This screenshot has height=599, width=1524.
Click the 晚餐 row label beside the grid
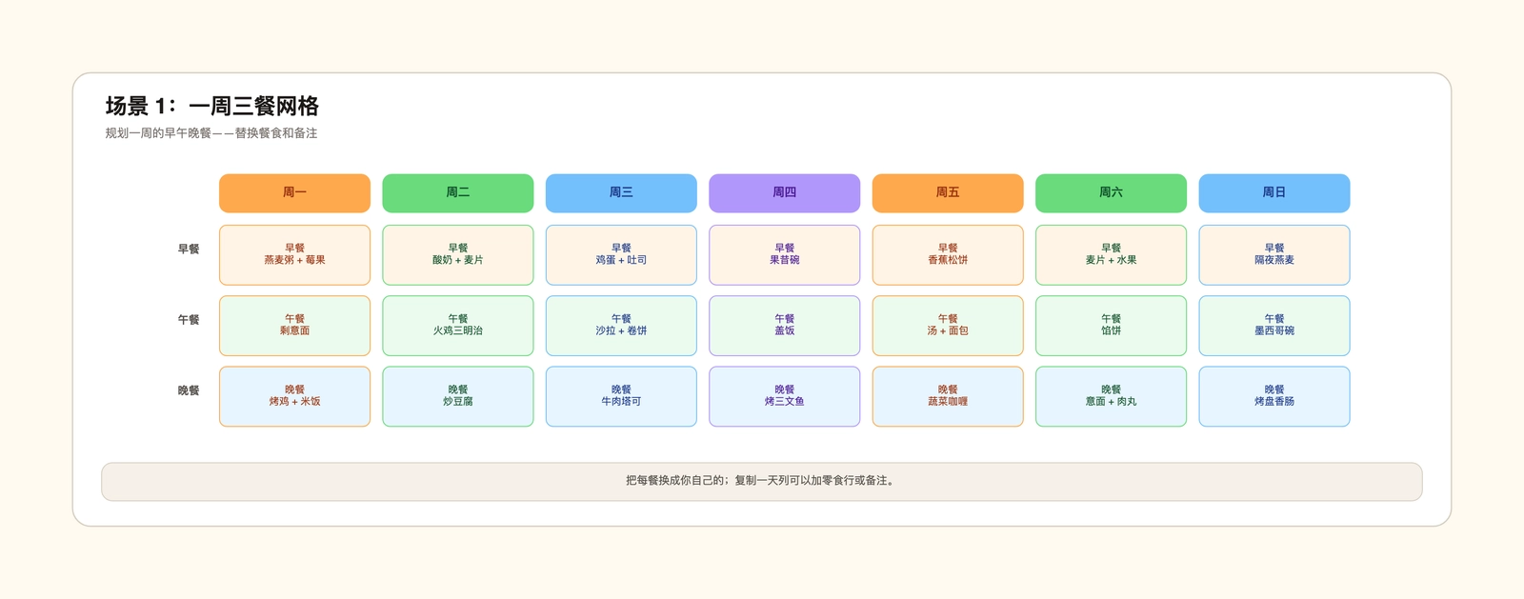[x=189, y=390]
